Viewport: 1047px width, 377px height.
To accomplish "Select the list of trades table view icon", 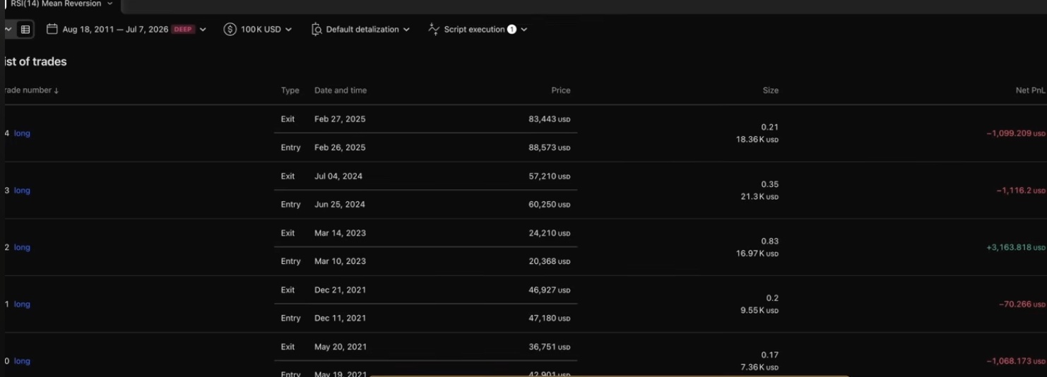I will coord(25,30).
